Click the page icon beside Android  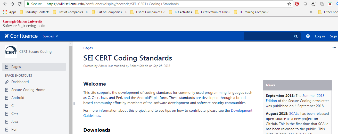(x=7, y=98)
